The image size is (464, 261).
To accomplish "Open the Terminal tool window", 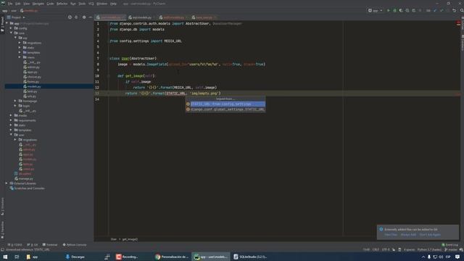I will pyautogui.click(x=50, y=245).
